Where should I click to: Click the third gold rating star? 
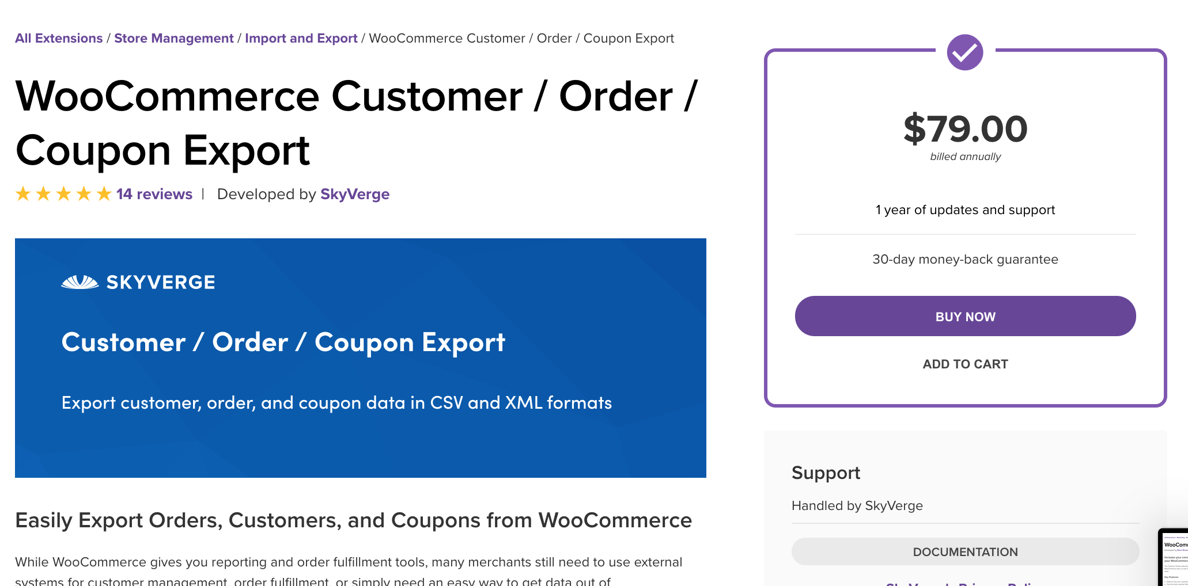click(63, 194)
